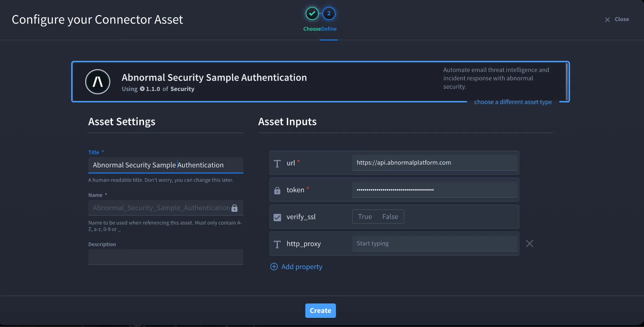
Task: Click the text type icon beside url
Action: (x=277, y=163)
